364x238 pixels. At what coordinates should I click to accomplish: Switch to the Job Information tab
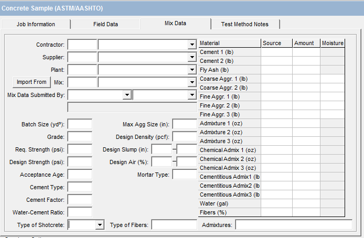tap(36, 24)
